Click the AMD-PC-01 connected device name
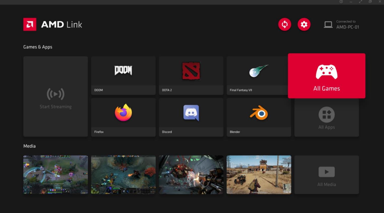This screenshot has width=384, height=213. (x=348, y=27)
